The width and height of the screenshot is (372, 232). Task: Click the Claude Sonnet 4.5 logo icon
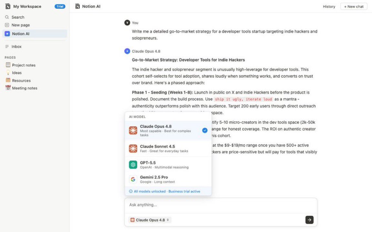click(133, 149)
